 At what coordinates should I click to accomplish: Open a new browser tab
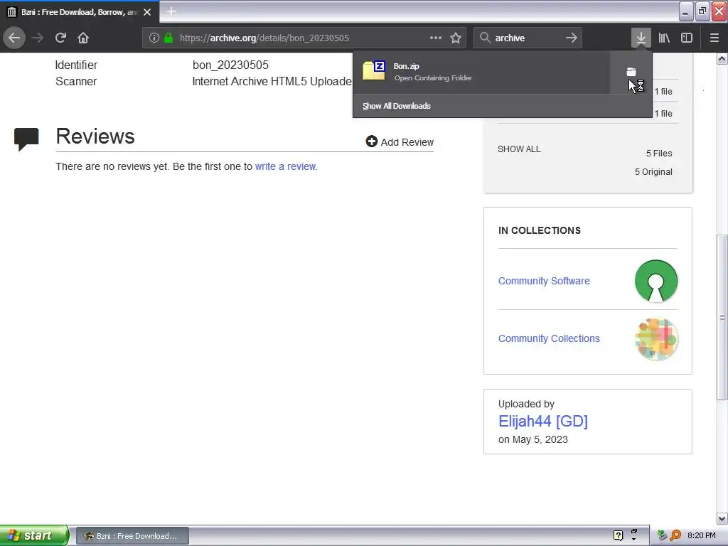171,11
